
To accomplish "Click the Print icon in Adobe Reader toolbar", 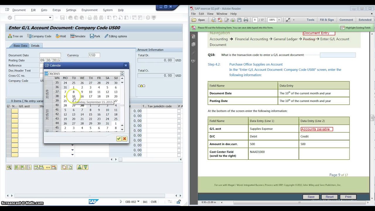I will point(246,20).
